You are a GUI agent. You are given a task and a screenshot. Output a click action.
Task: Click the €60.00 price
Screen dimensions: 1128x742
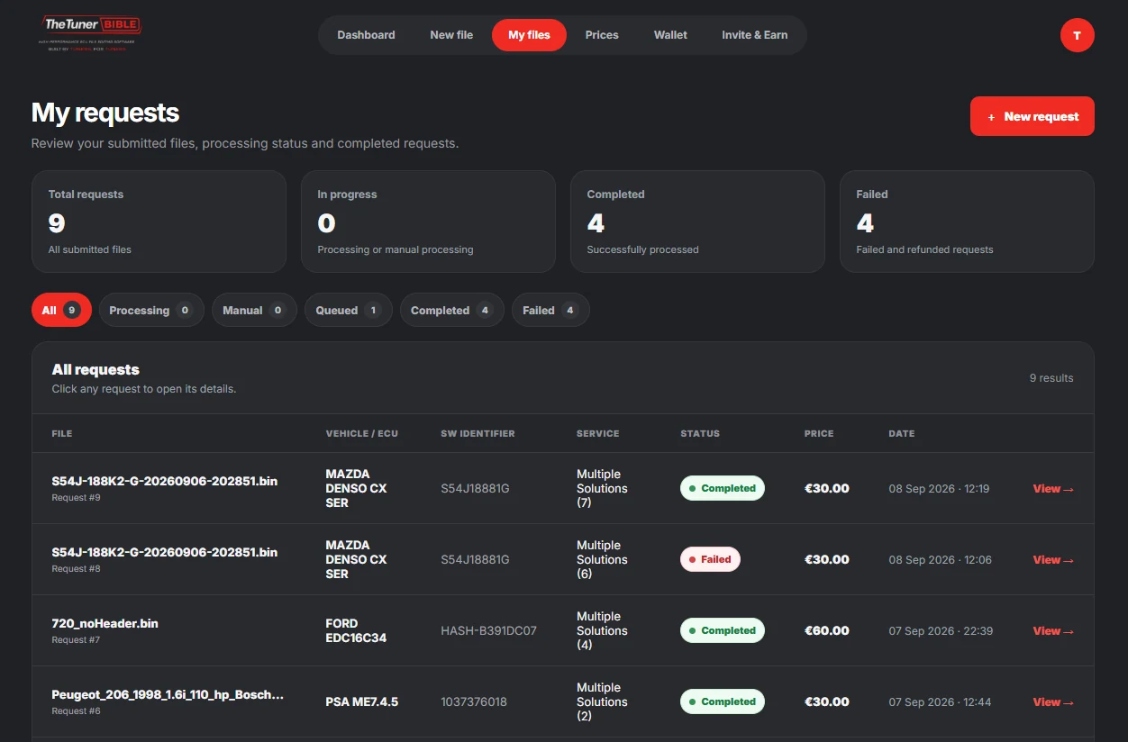click(x=827, y=630)
